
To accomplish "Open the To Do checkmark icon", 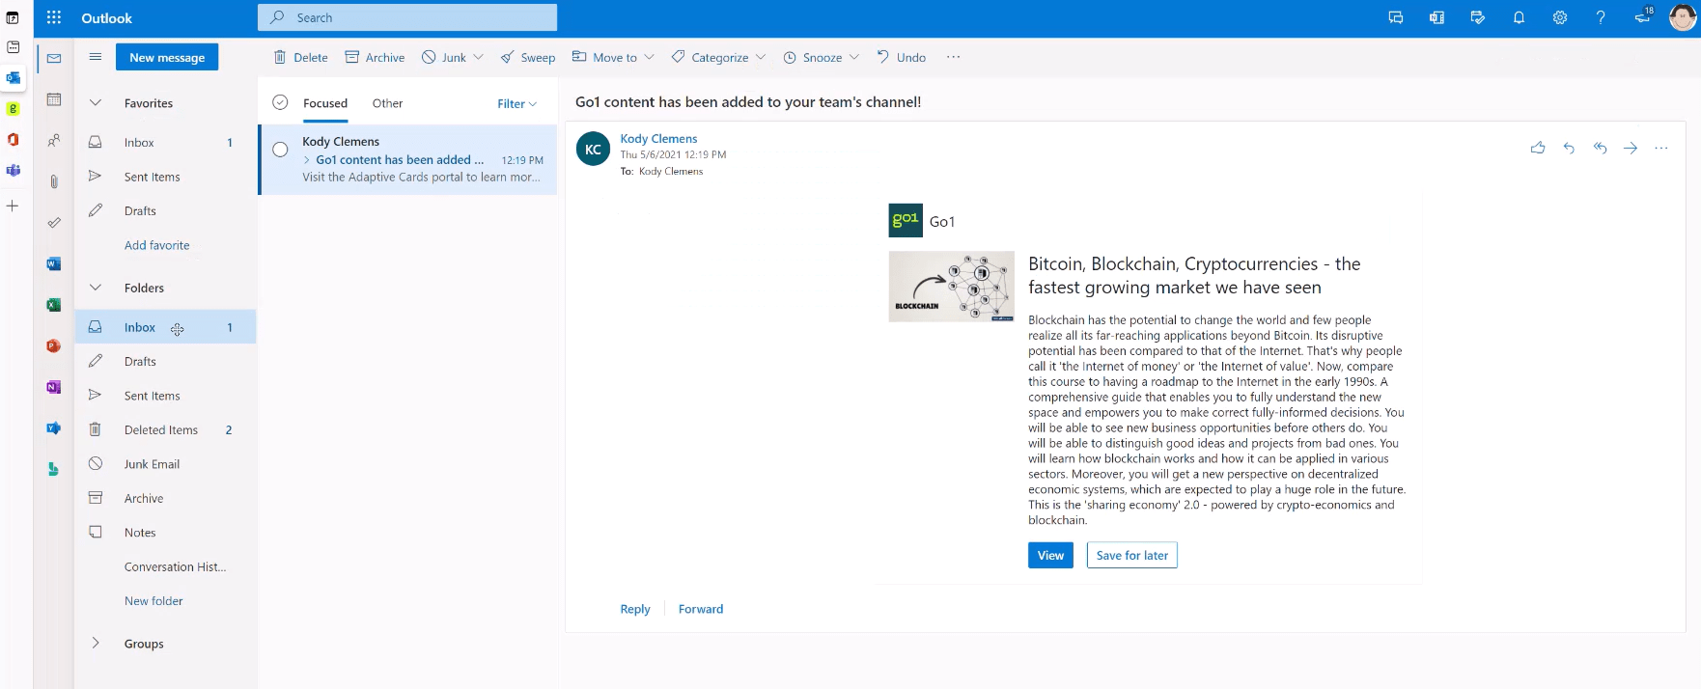I will click(54, 223).
